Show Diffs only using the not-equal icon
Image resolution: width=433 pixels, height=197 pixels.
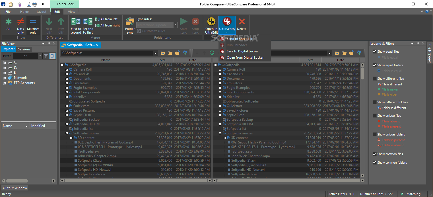tap(20, 24)
